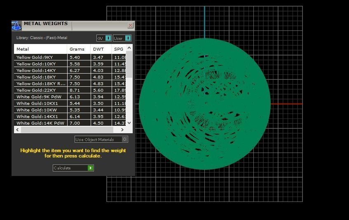Click the Calculate button
349x220 pixels.
73,168
